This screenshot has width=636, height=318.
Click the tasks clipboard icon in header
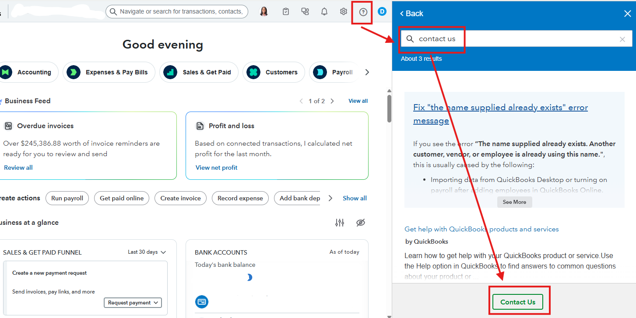(x=286, y=12)
